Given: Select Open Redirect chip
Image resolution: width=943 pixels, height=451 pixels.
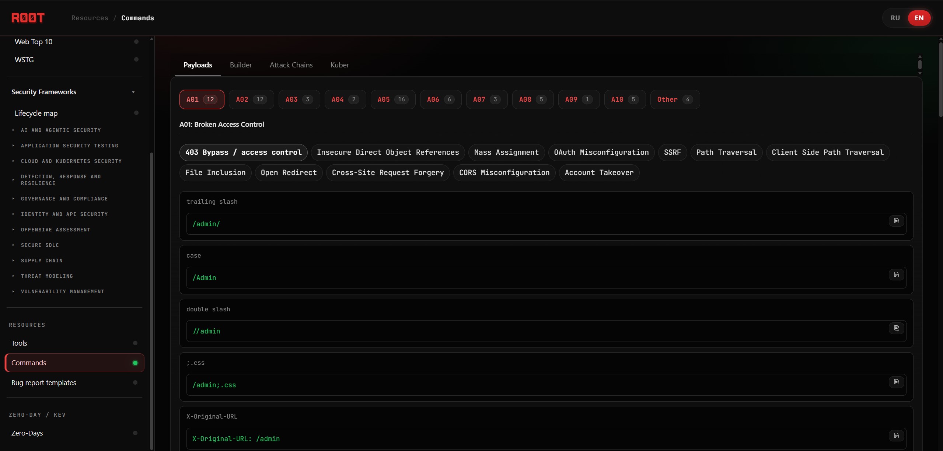Looking at the screenshot, I should pyautogui.click(x=289, y=173).
